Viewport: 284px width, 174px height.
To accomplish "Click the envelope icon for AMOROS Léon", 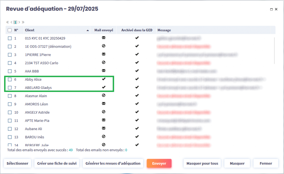I will tap(104, 104).
